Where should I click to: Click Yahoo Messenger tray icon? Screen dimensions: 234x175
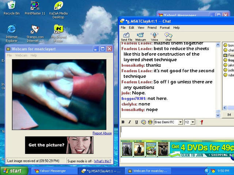pyautogui.click(x=213, y=171)
